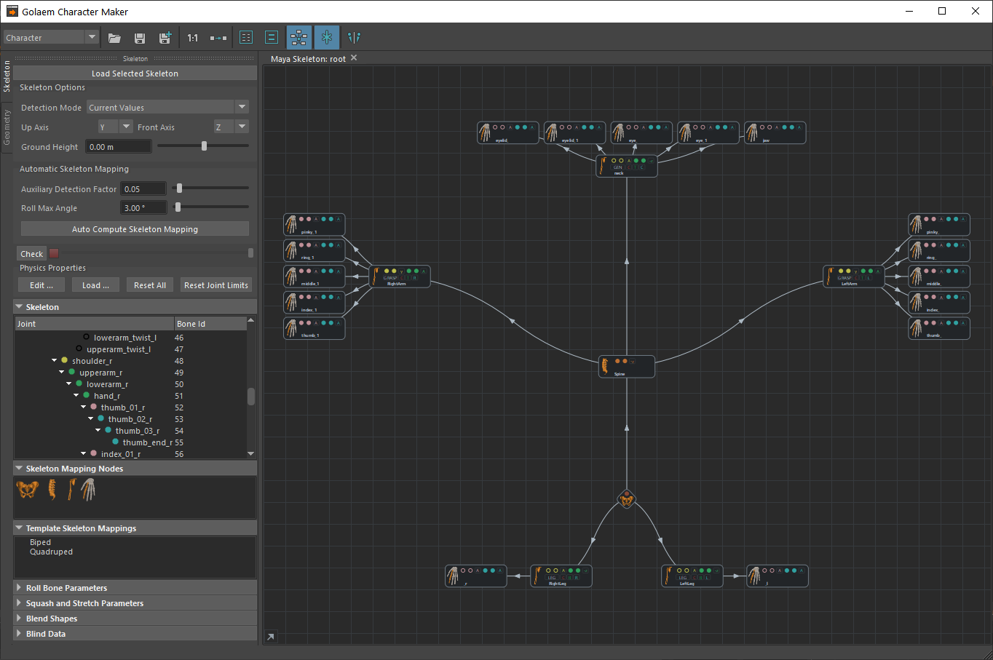
Task: Click the physics Edit ... button
Action: [x=41, y=285]
